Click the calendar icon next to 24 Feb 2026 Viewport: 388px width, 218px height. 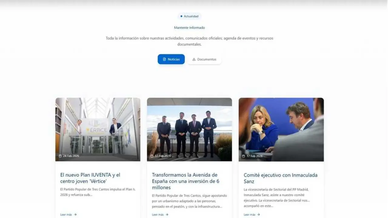60,156
